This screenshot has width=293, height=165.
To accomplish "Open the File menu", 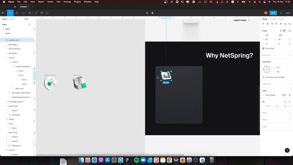I will click(x=19, y=2).
